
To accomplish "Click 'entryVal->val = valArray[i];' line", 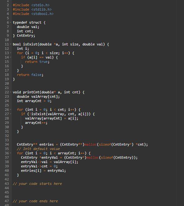I will 50,162.
